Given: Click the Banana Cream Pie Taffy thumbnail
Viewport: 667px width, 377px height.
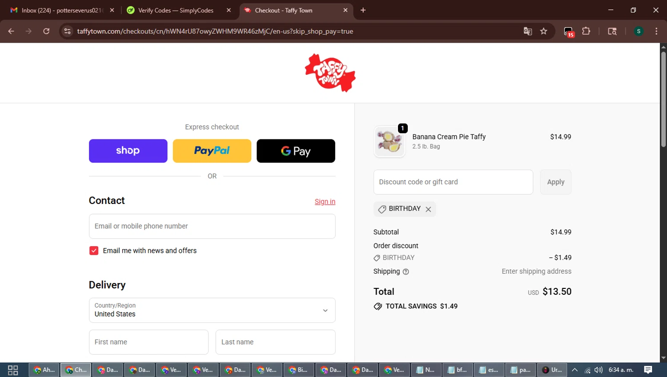Looking at the screenshot, I should 390,142.
